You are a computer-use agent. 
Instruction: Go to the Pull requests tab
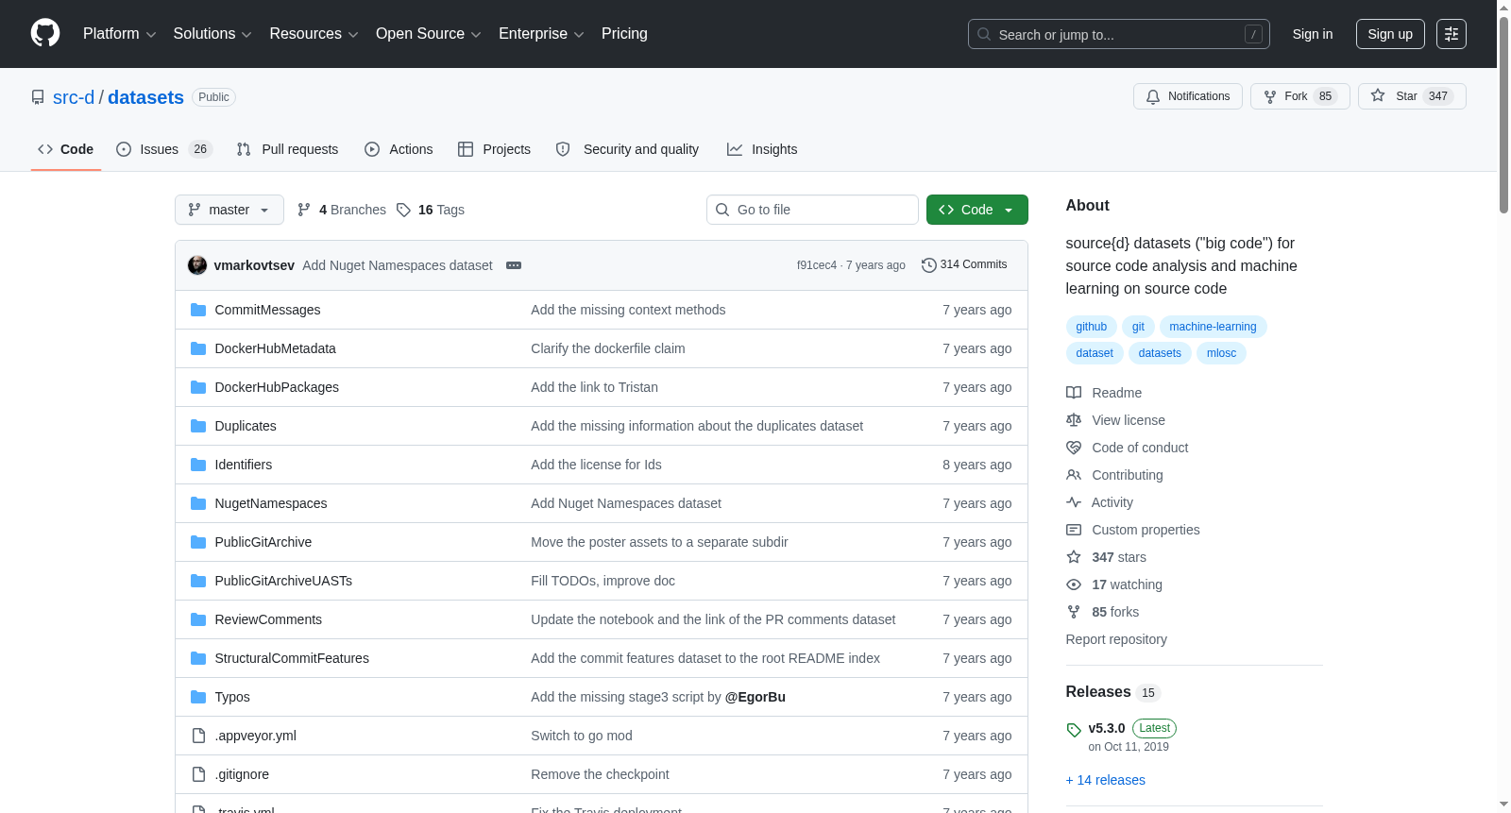[287, 149]
